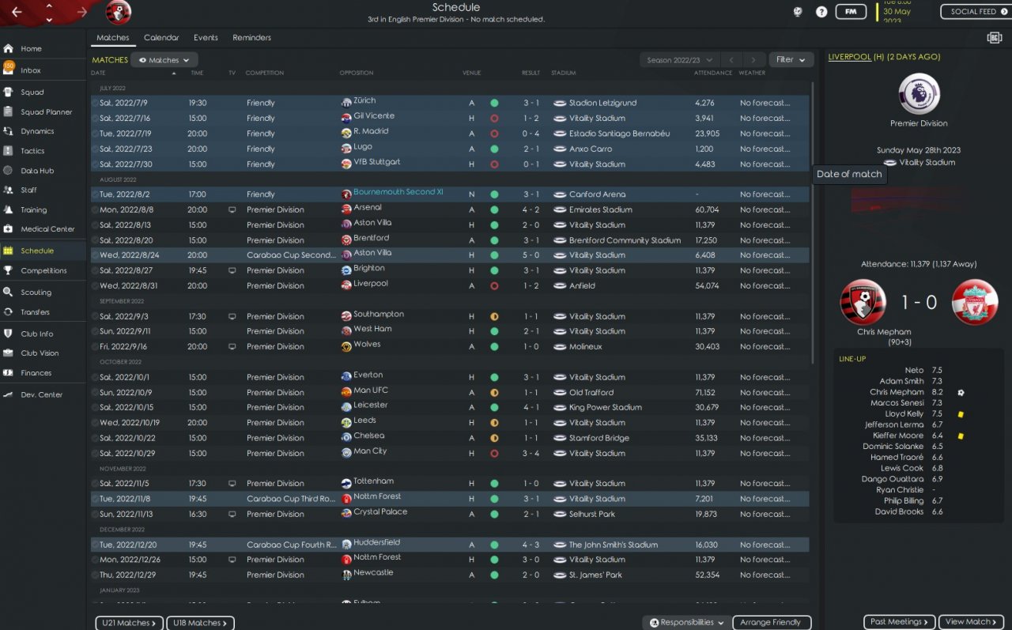Click Huddersfield in the opposition column

pyautogui.click(x=376, y=543)
